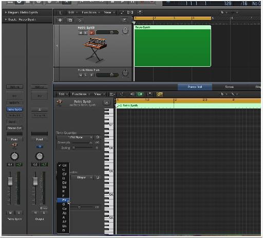This screenshot has height=238, width=263.
Task: Click Stereo Out output slot
Action: 14,128
